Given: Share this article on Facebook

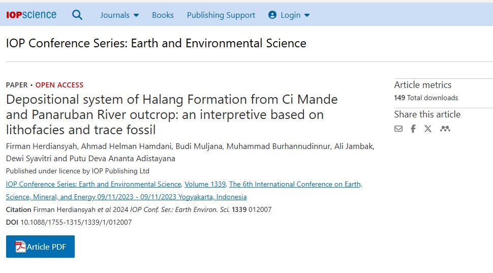Looking at the screenshot, I should pos(413,129).
